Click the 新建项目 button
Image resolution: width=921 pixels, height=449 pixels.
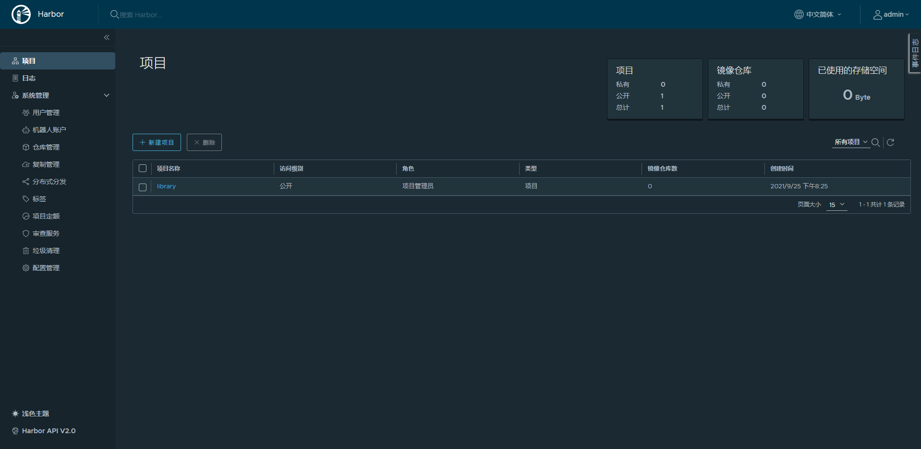point(157,142)
